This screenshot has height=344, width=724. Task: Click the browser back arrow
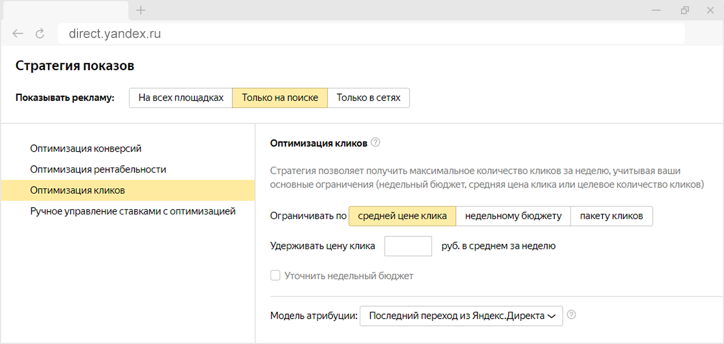18,34
